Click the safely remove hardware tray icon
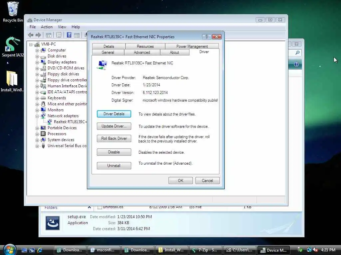 (300, 250)
